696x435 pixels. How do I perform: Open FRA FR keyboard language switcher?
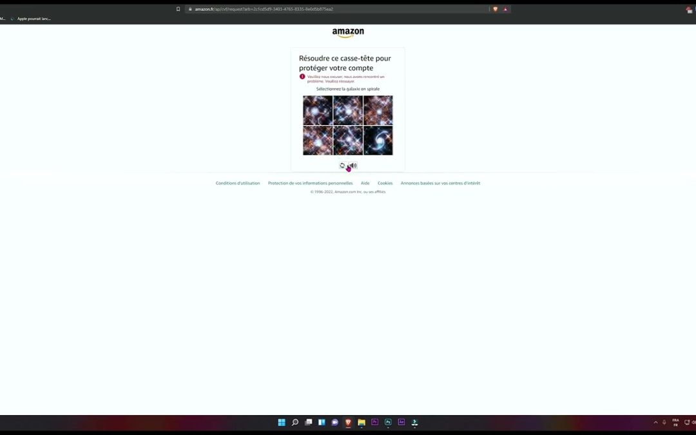675,422
